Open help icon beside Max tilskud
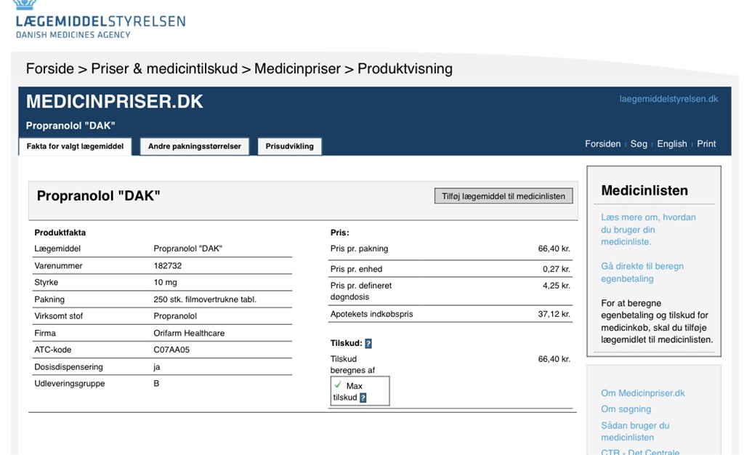This screenshot has width=744, height=455. pos(363,398)
